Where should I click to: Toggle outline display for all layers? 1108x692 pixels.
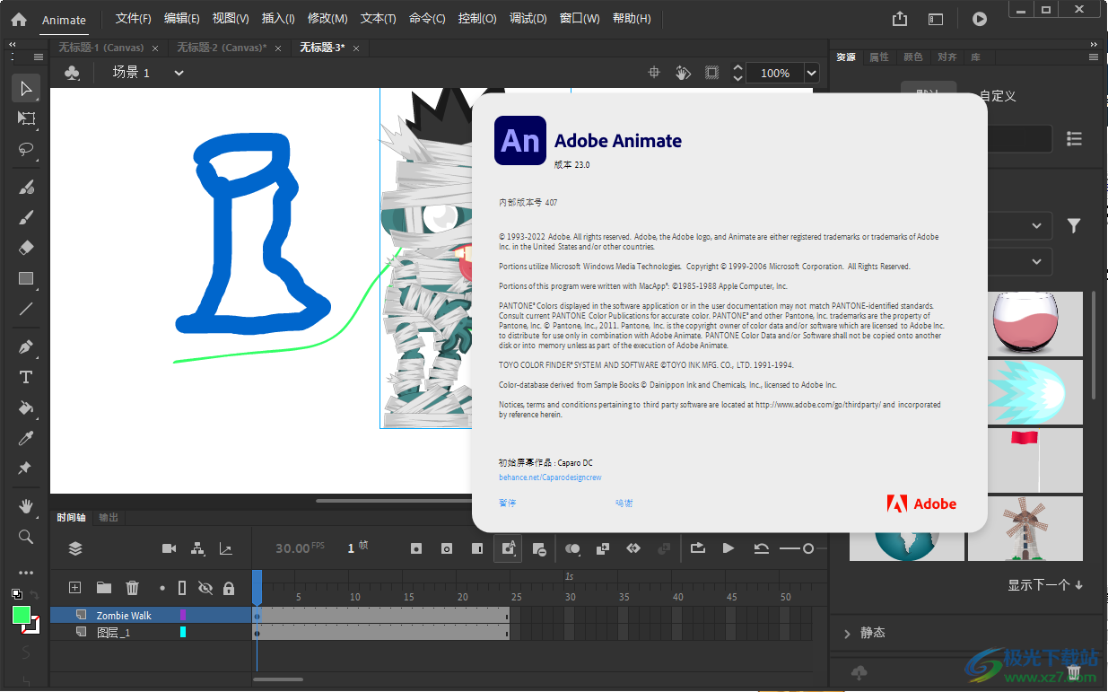[x=182, y=588]
